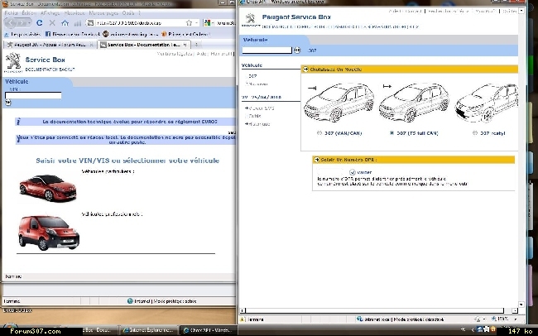The image size is (538, 336).
Task: Click arrow icon in 'Saisir un numéro OPR' header
Action: pos(317,160)
